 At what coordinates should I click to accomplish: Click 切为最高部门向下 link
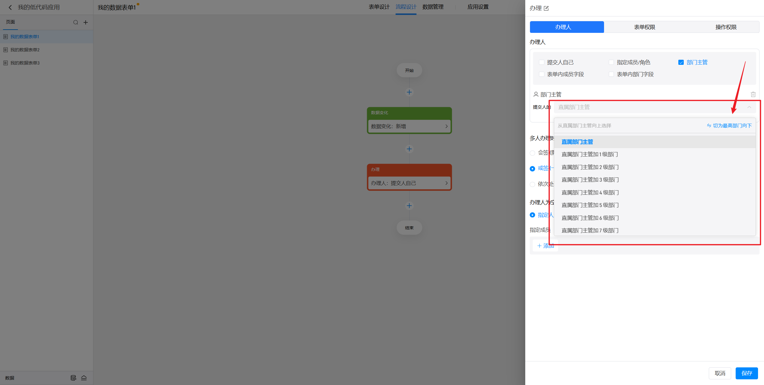point(729,126)
